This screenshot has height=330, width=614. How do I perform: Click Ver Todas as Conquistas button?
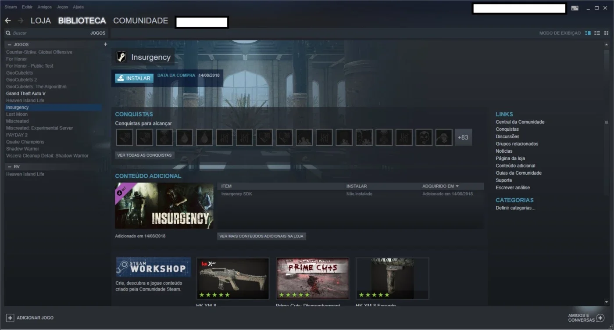[x=145, y=155]
